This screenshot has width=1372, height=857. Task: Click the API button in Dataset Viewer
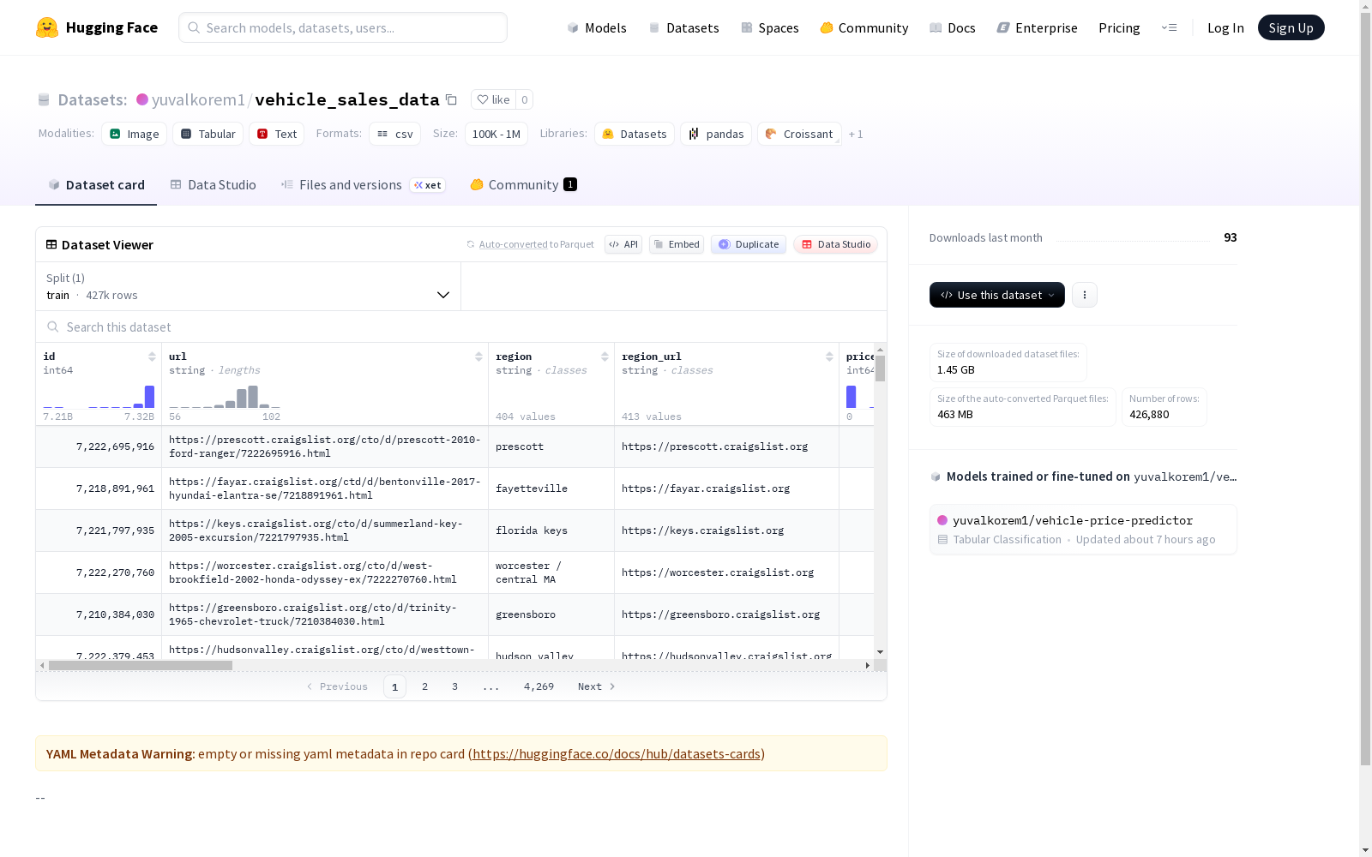coord(623,244)
